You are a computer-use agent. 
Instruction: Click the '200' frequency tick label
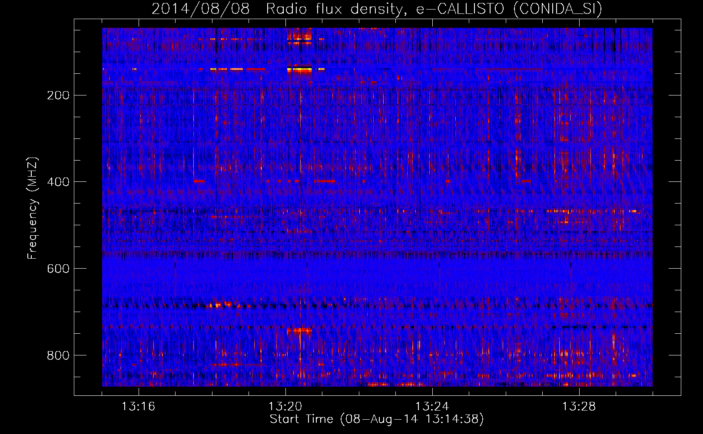pyautogui.click(x=58, y=95)
